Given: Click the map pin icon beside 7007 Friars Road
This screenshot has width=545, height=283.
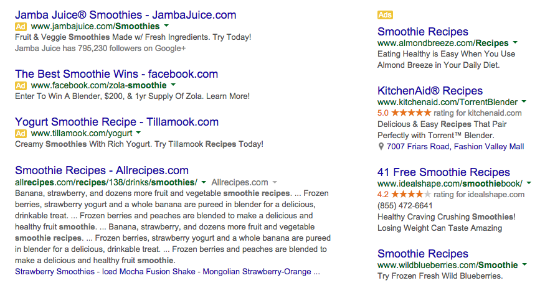Looking at the screenshot, I should [381, 147].
